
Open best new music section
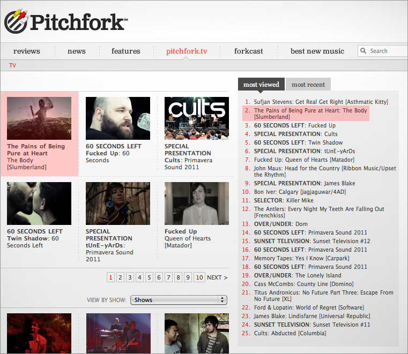[x=317, y=51]
